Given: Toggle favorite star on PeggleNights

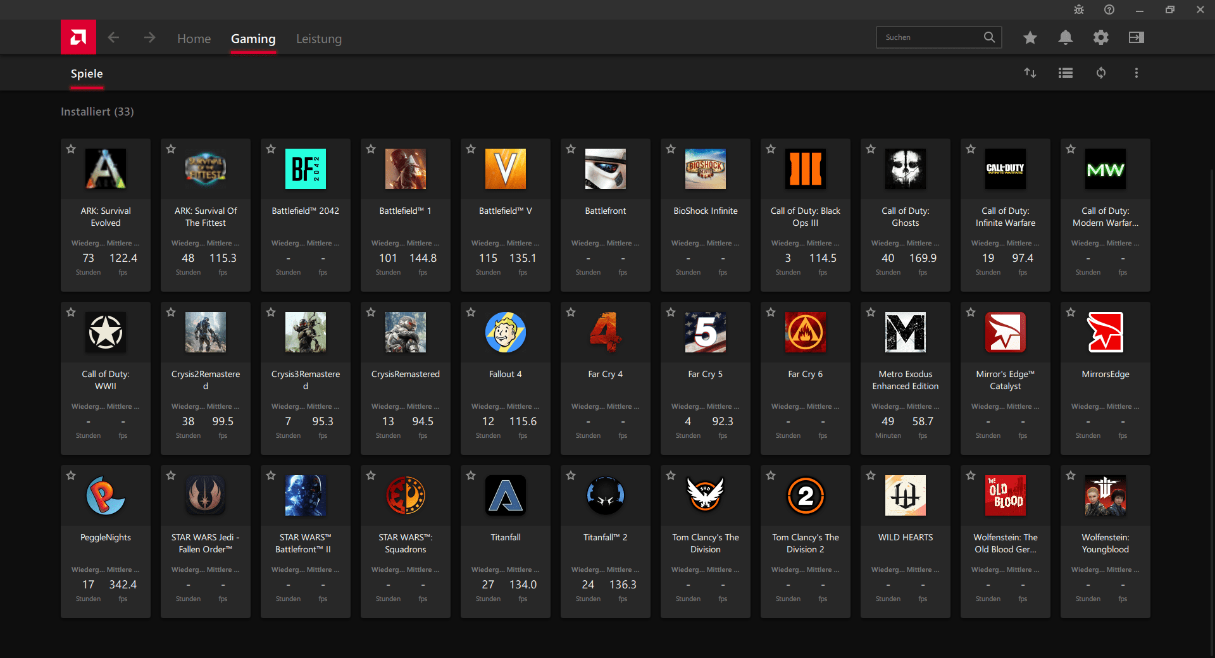Looking at the screenshot, I should [x=71, y=476].
